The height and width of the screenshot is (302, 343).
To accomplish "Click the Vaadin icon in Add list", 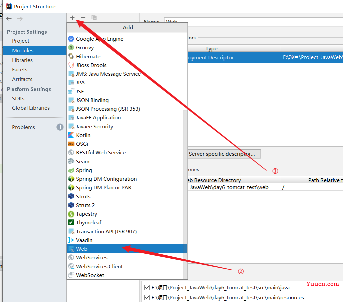I will tap(71, 240).
